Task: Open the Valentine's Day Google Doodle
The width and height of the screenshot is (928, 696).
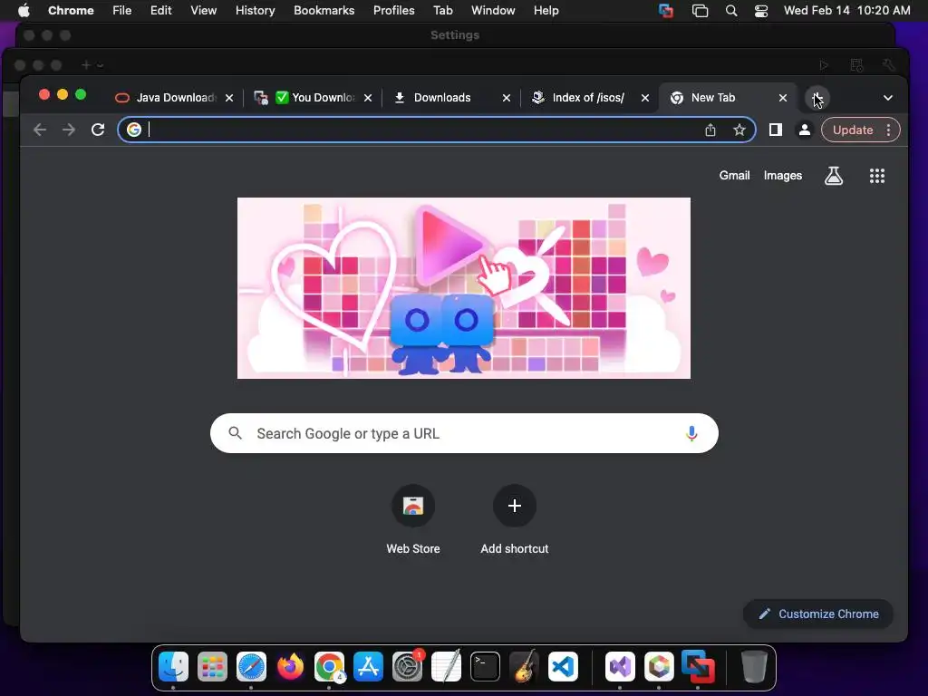Action: tap(463, 287)
